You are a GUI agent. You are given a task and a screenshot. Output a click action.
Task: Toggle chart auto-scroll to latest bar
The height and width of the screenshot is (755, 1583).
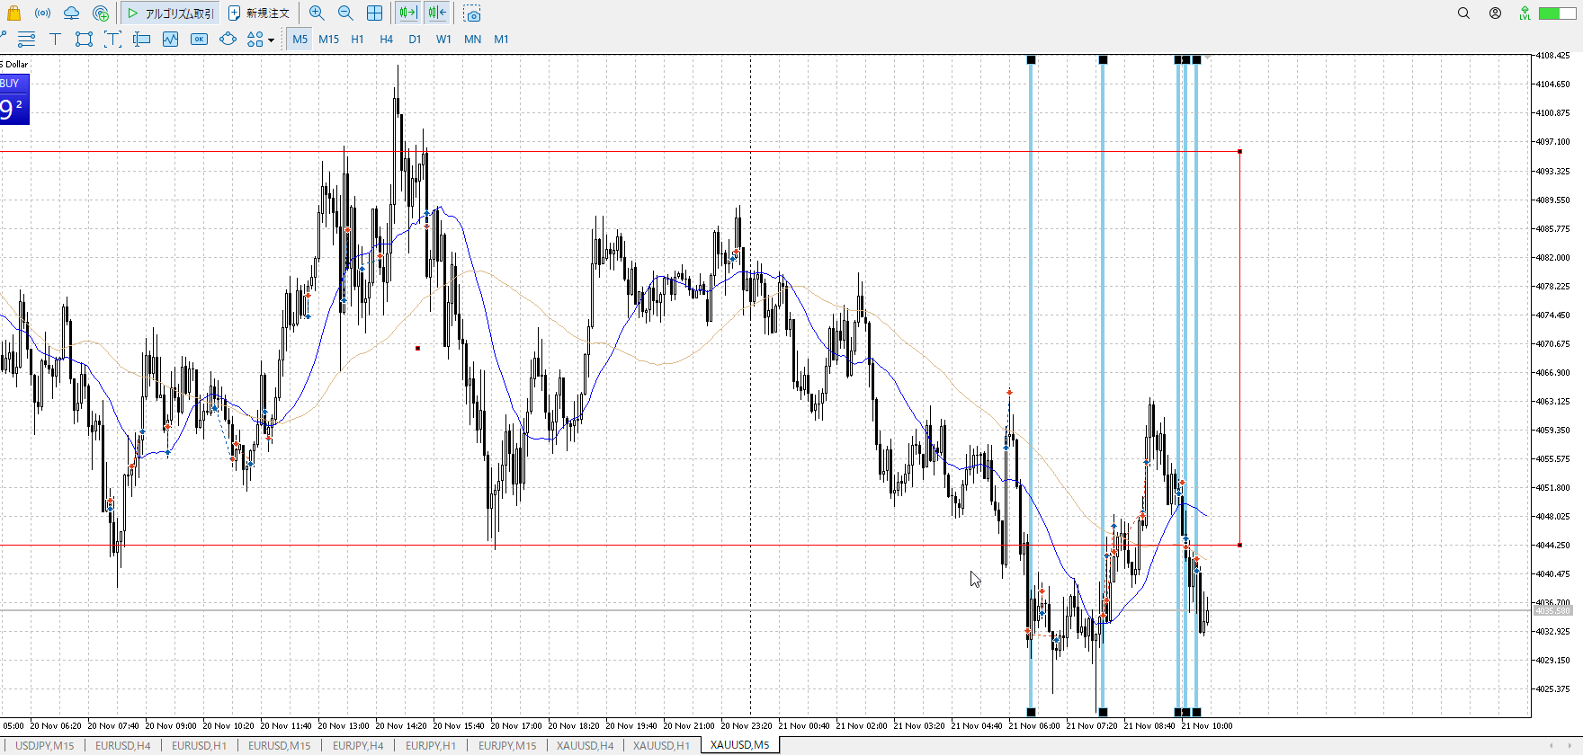coord(407,13)
